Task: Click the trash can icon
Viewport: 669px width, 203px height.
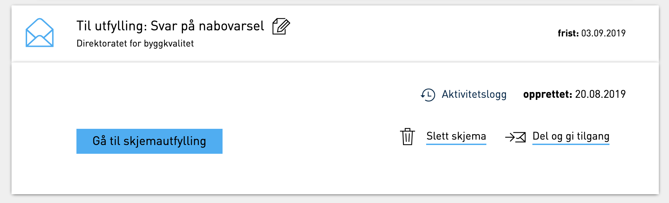Action: [x=408, y=137]
